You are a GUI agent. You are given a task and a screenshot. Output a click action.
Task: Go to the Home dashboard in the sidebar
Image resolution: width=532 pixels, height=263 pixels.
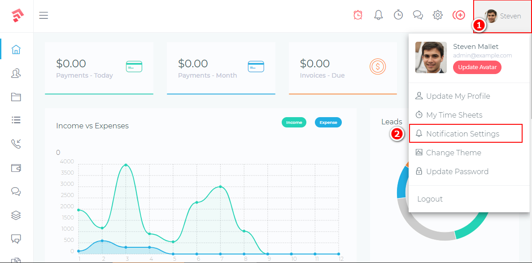pyautogui.click(x=16, y=49)
